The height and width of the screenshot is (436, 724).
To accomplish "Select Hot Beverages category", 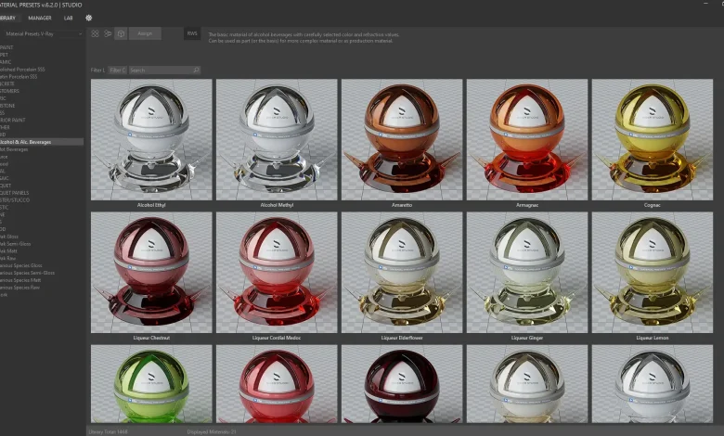I will 14,149.
